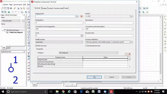The image size is (167, 94).
Task: Switch to the Display tab
Action: [x=44, y=8]
